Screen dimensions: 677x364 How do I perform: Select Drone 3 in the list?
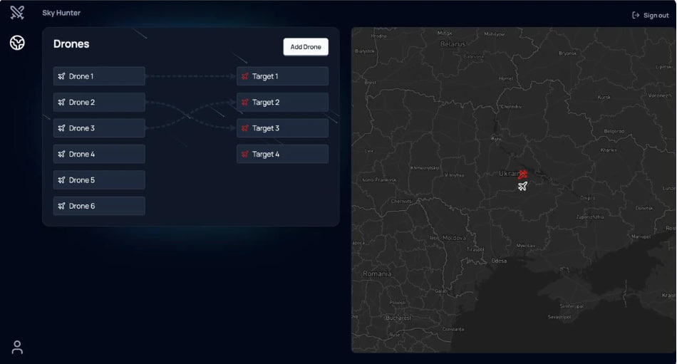point(99,128)
